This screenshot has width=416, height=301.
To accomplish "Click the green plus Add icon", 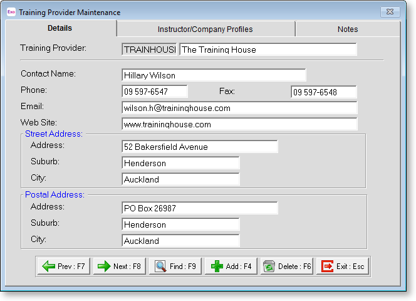I will tap(217, 267).
